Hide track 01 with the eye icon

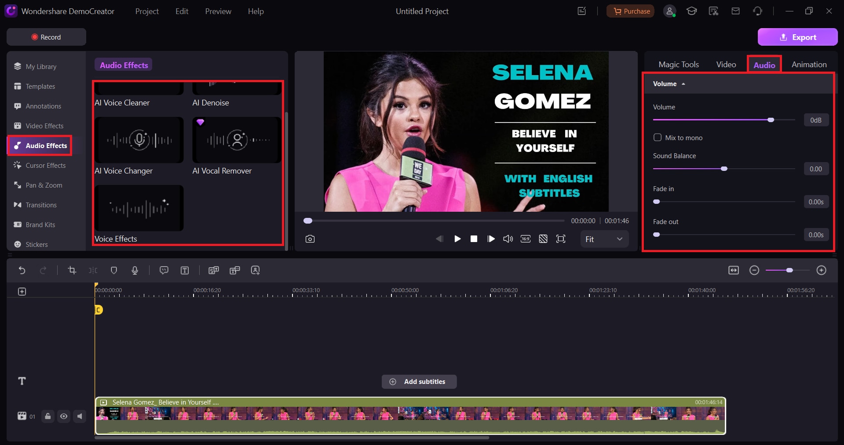64,416
